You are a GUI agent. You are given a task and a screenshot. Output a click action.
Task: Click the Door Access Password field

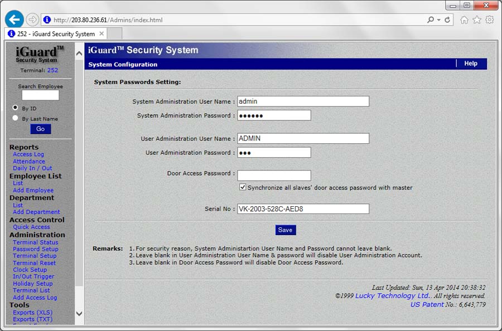[x=274, y=176]
